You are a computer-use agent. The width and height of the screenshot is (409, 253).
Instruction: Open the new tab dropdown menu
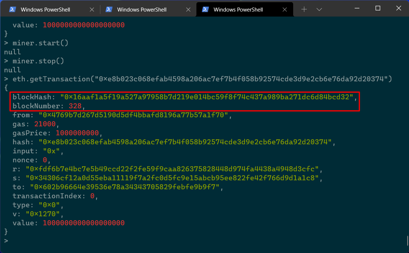[x=319, y=9]
